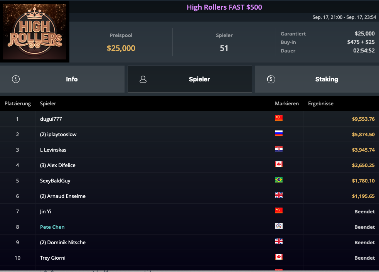Click the Russian flag for iplaytooslow
The width and height of the screenshot is (379, 272).
click(x=278, y=133)
